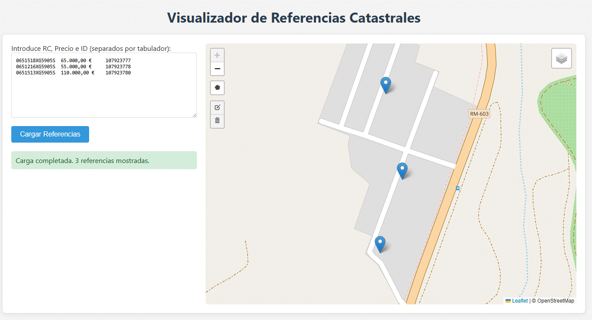Screen dimensions: 592x320
Task: Select the draw polygon tool
Action: point(217,87)
